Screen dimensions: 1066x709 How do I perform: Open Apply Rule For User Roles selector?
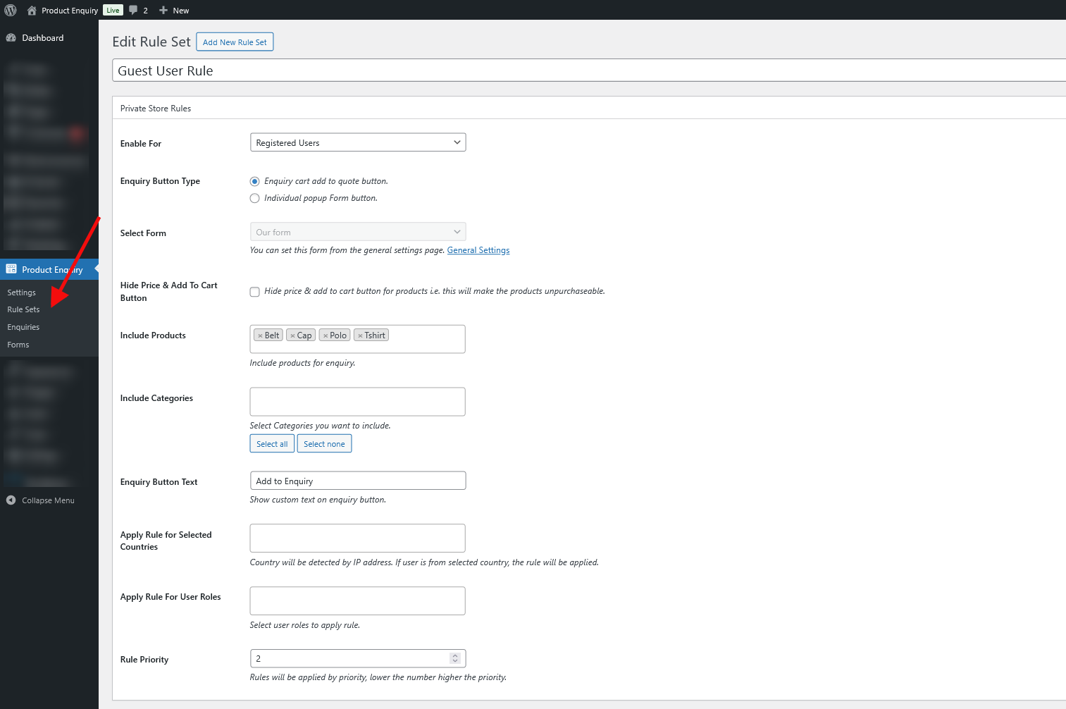(357, 600)
